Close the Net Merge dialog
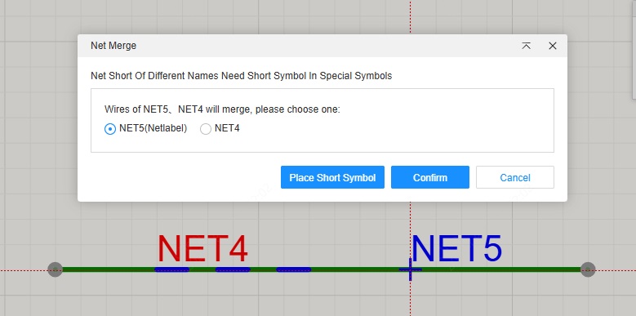 [553, 46]
